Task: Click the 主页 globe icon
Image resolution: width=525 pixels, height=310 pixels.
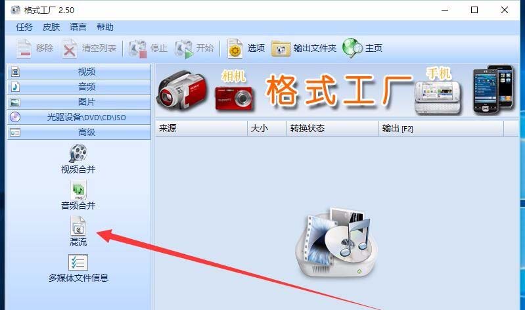Action: tap(352, 48)
